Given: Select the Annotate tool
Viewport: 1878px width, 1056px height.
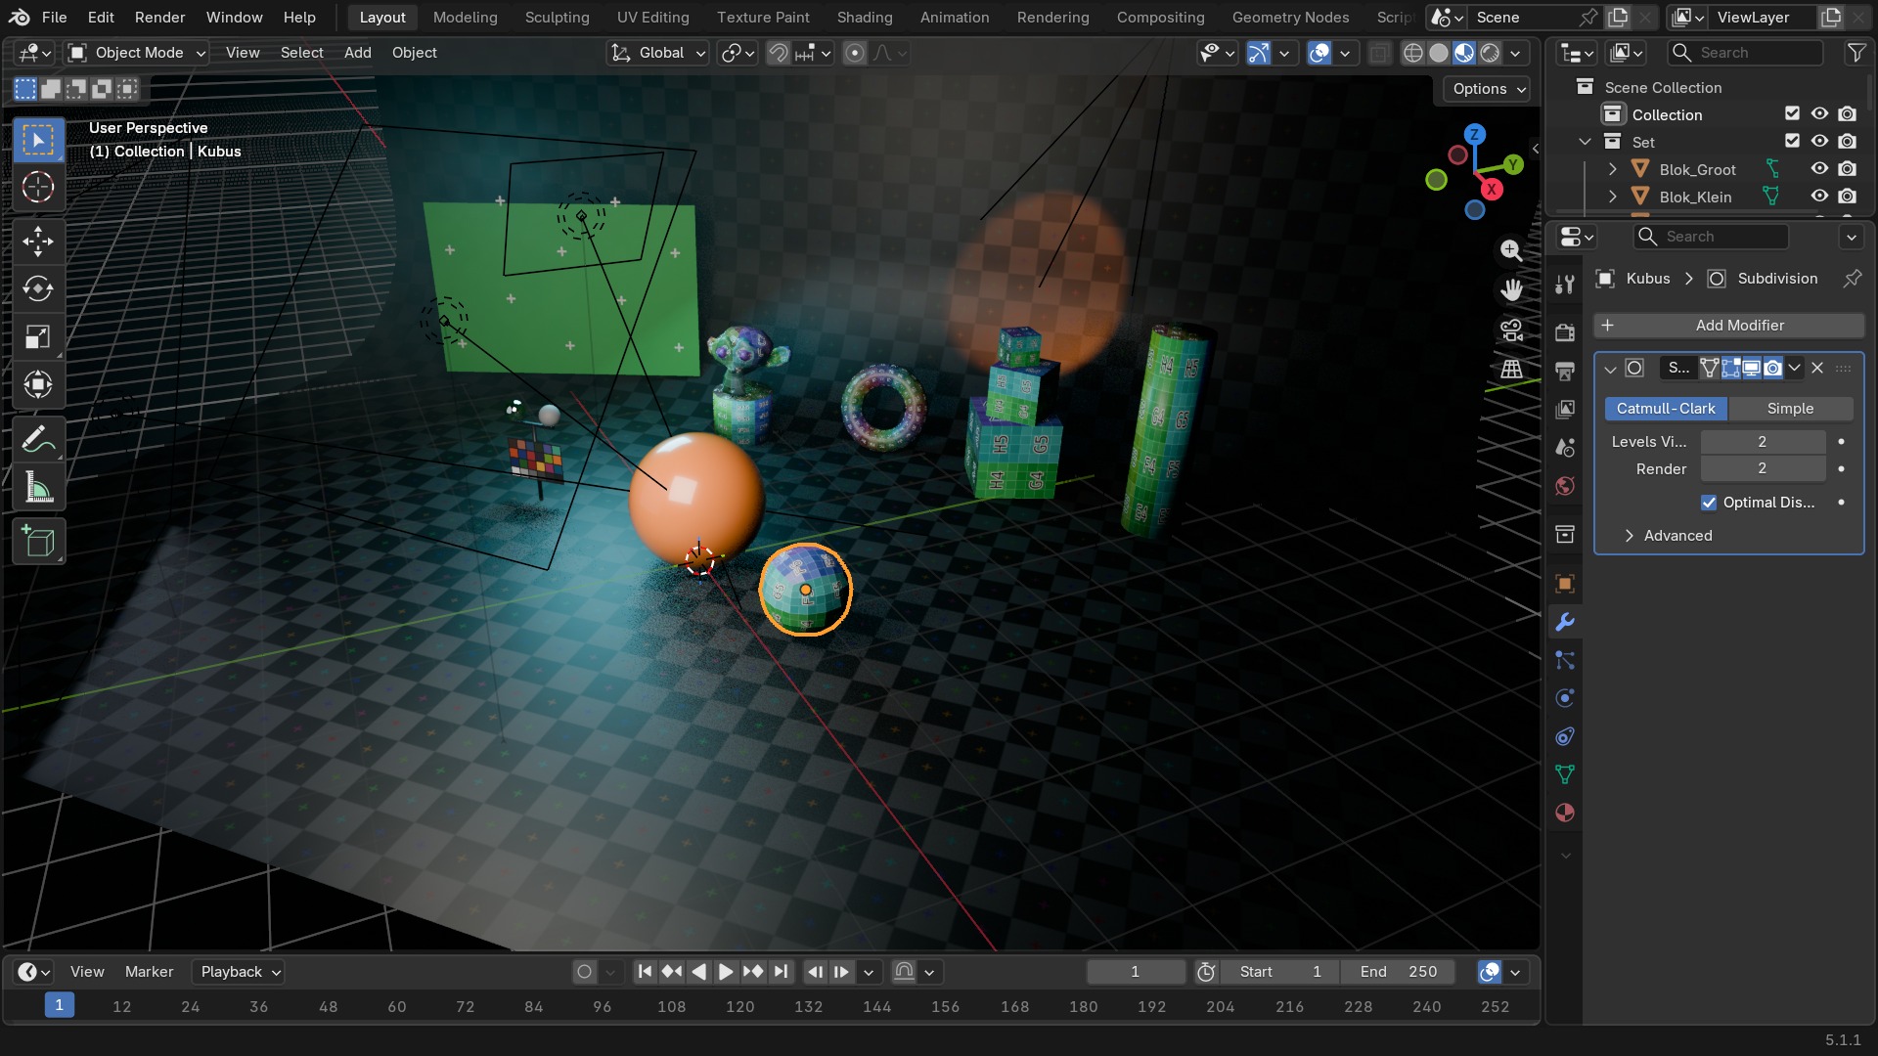Looking at the screenshot, I should pos(38,440).
